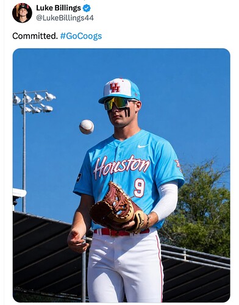Open Luke Billings' profile avatar
239x305 pixels.
(x=22, y=13)
